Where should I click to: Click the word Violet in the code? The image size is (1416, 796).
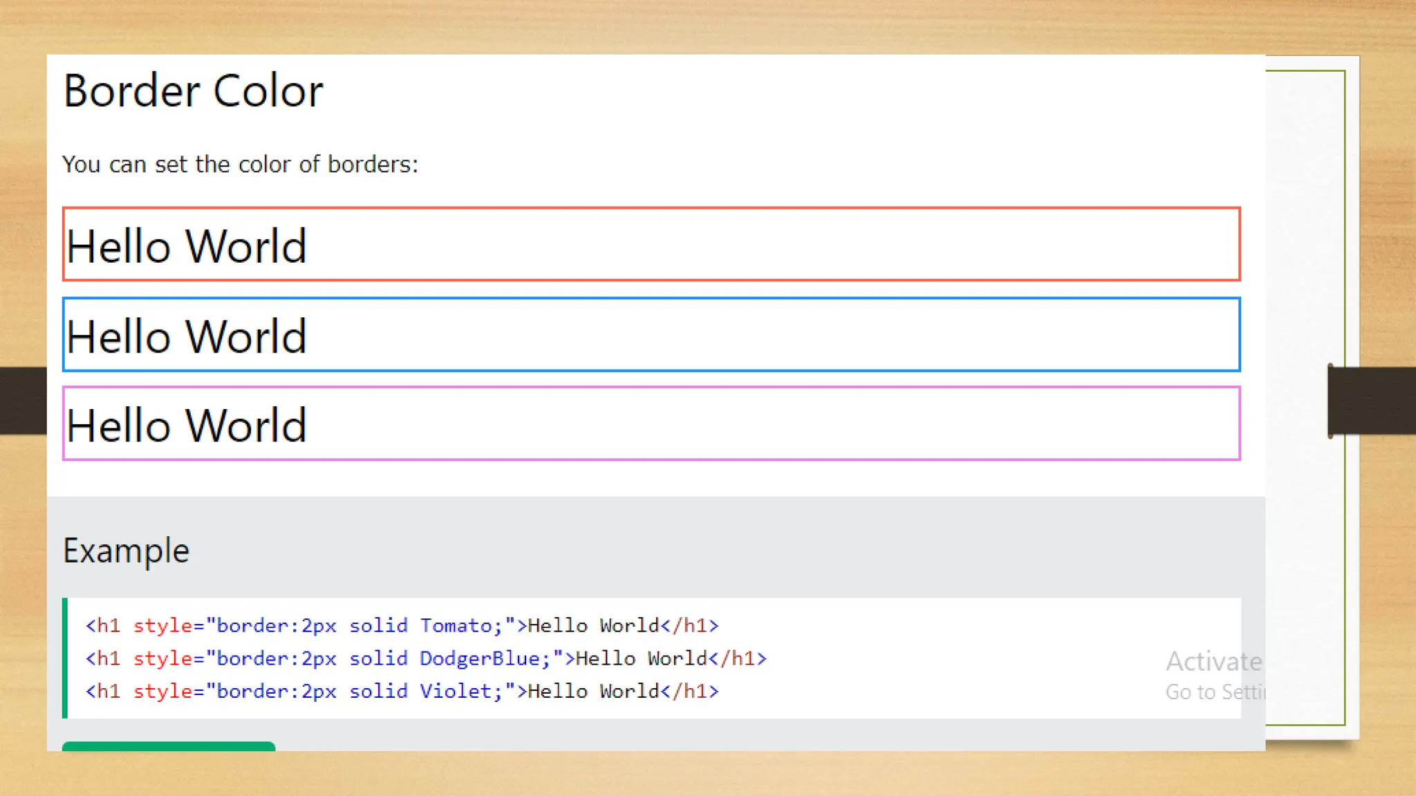pyautogui.click(x=455, y=692)
